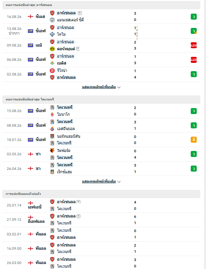This screenshot has height=269, width=206.
Task: Open Arsenal team name in 25.01.14 match
Action: pyautogui.click(x=66, y=202)
